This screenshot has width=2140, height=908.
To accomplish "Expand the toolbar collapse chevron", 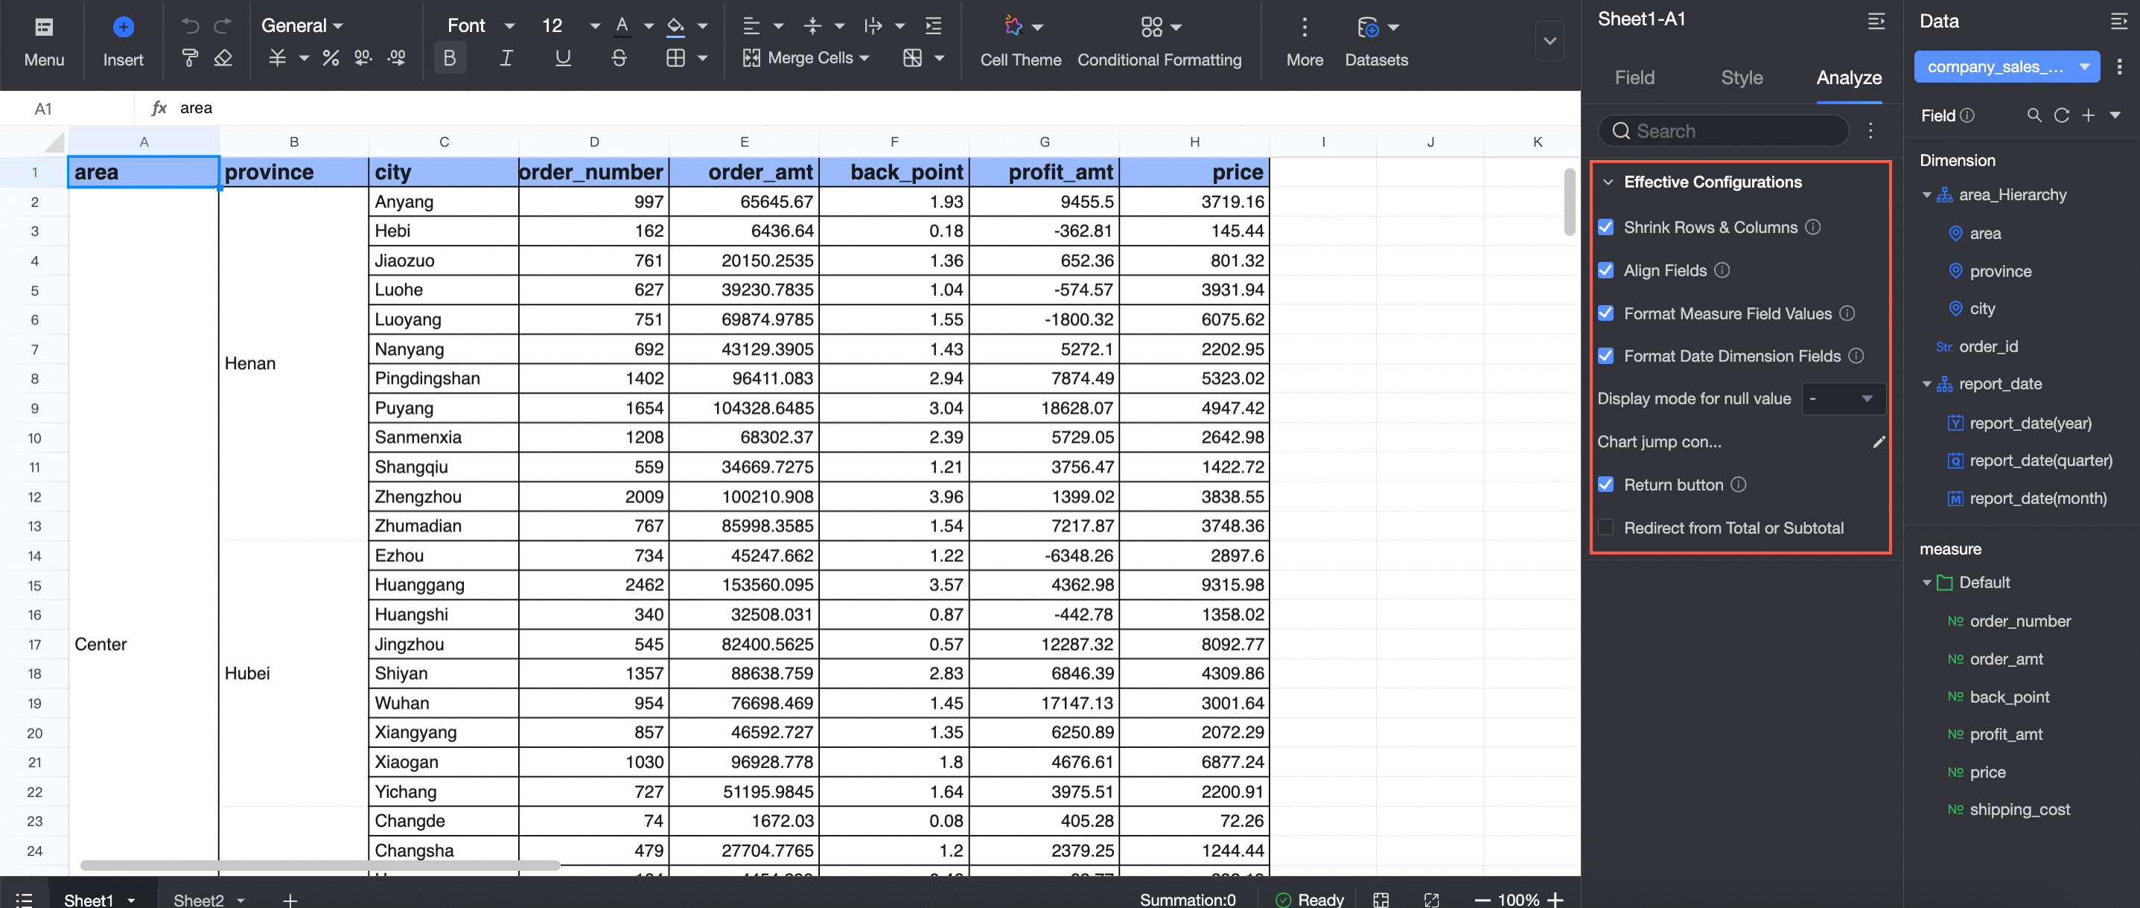I will [1550, 41].
